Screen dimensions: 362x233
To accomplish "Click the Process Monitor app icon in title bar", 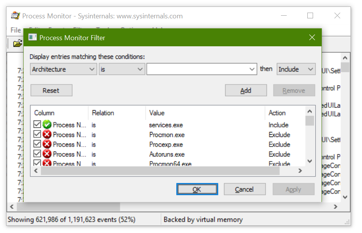I will 15,16.
